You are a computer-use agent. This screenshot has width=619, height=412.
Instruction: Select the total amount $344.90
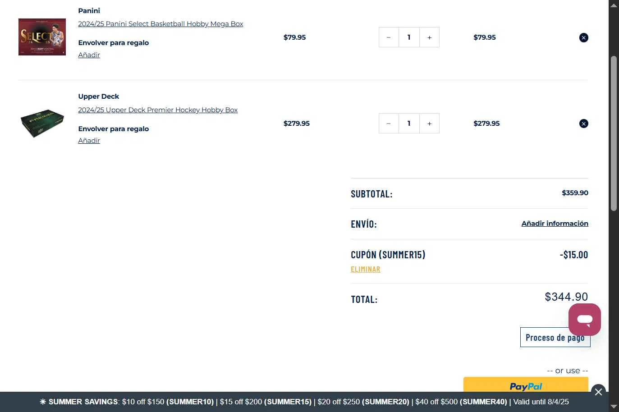(566, 297)
